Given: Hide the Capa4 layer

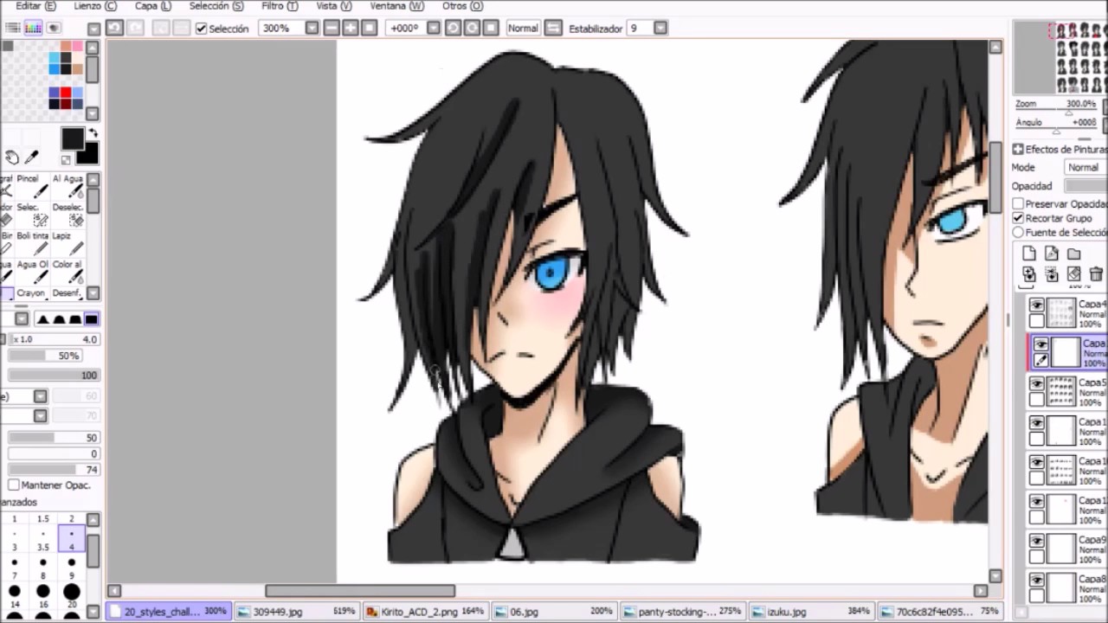Looking at the screenshot, I should (x=1037, y=305).
